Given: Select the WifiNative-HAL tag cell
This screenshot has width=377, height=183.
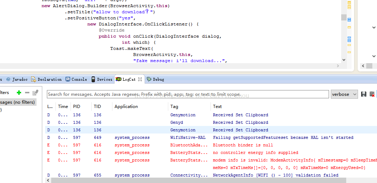Looking at the screenshot, I should click(188, 138).
